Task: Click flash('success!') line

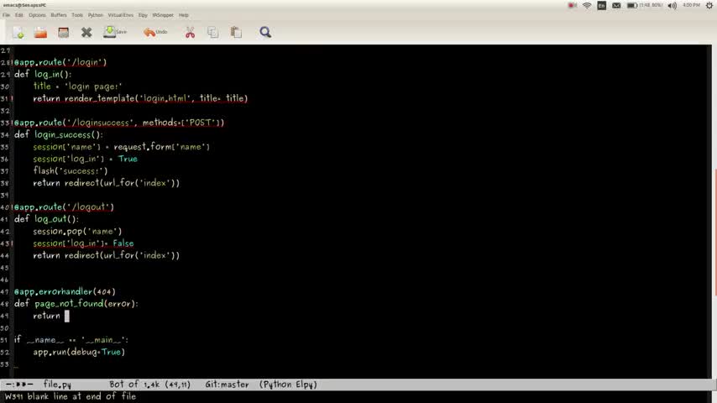Action: pos(71,170)
